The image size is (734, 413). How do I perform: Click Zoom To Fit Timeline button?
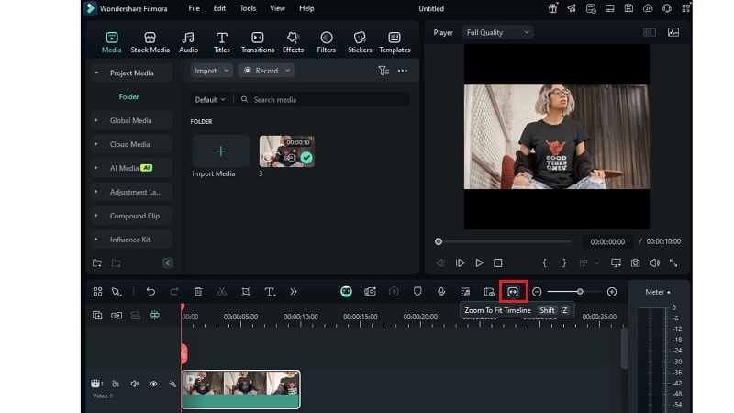[x=513, y=292]
